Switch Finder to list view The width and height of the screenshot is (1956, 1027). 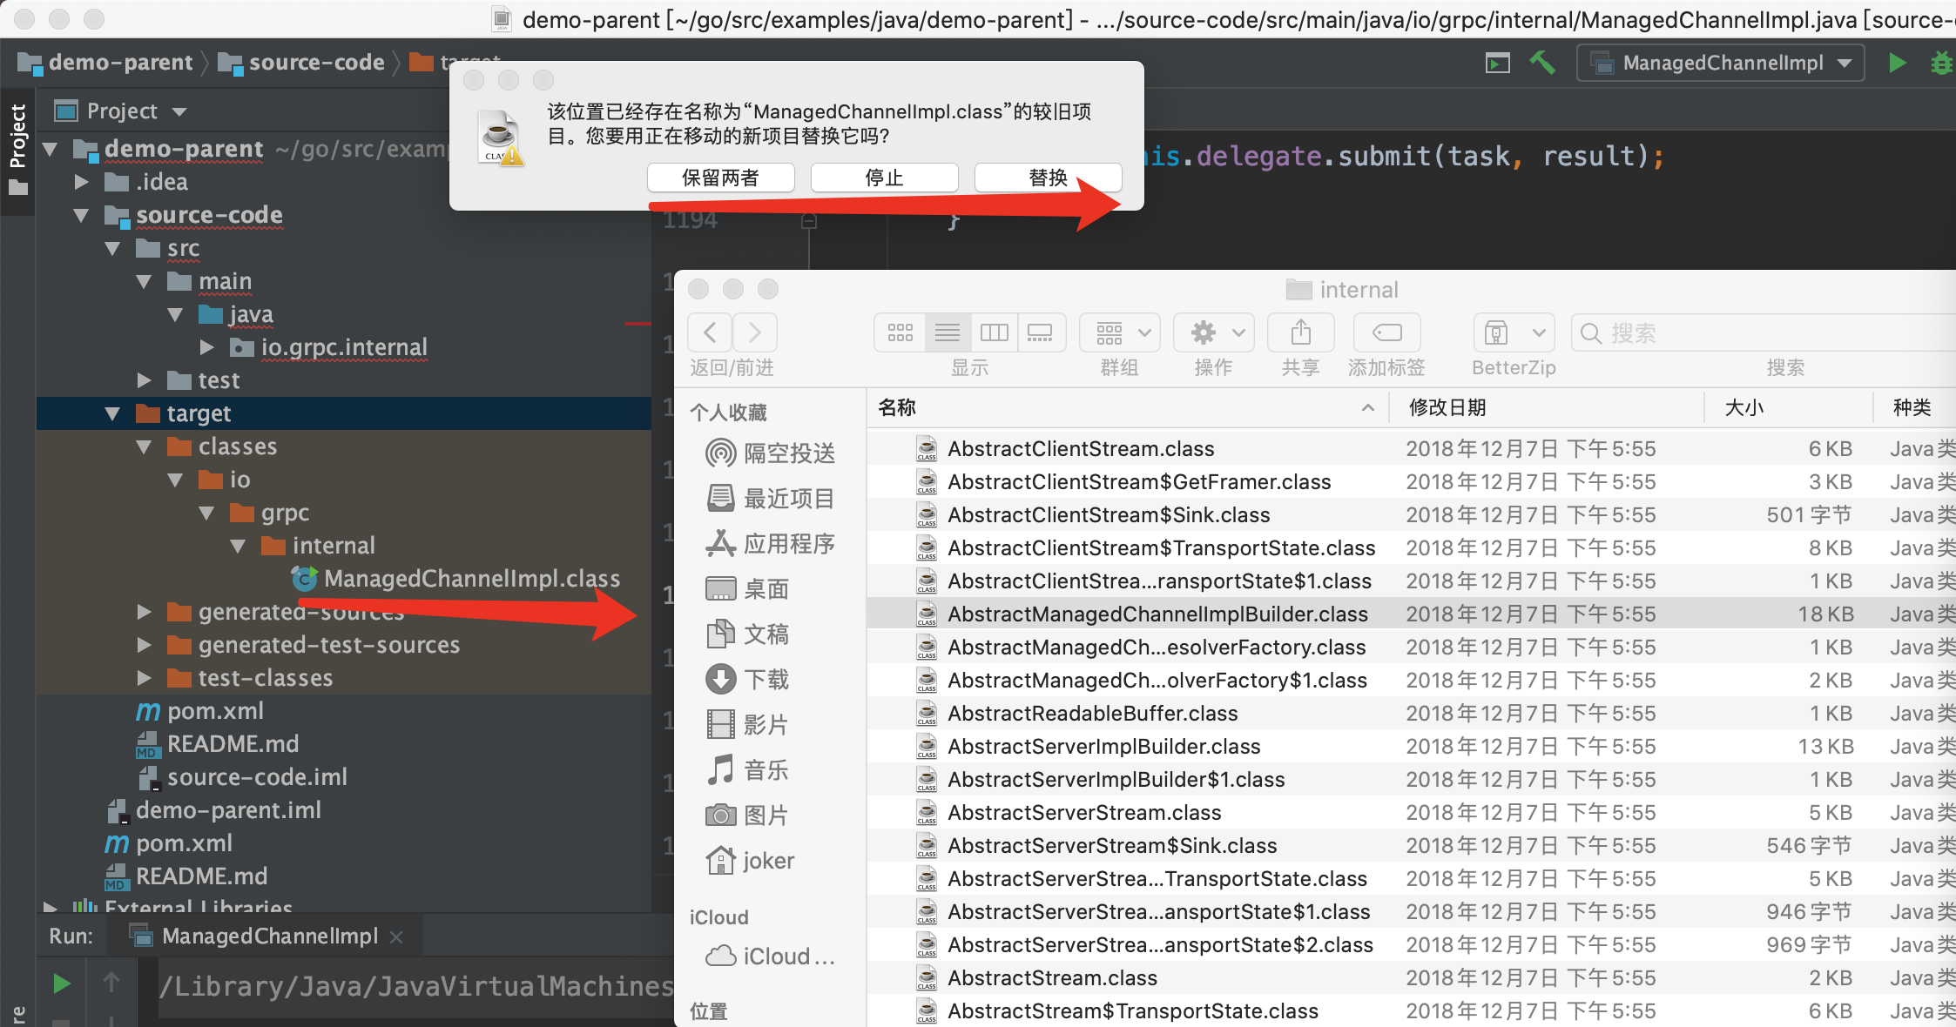(947, 332)
